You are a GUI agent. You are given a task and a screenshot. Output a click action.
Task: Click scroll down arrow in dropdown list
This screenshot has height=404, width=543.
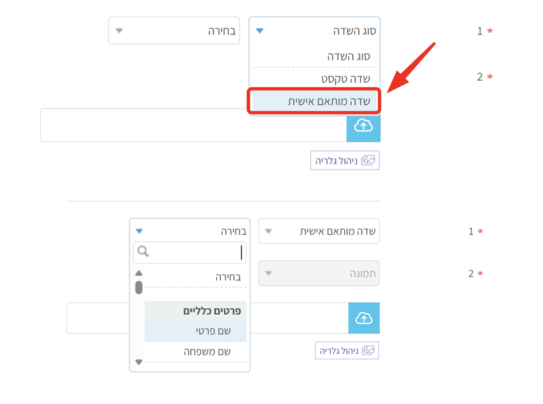pos(139,362)
